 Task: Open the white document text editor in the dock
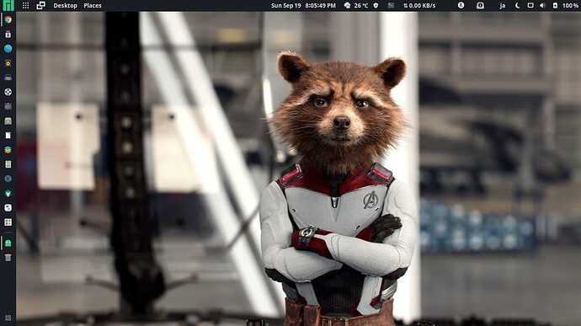click(x=8, y=136)
